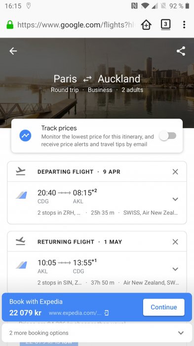Remove the returning flight on 1 May
Viewport: 194px width, 346px height.
(175, 242)
